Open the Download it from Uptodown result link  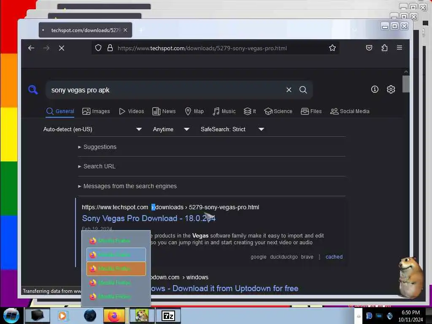pyautogui.click(x=224, y=289)
